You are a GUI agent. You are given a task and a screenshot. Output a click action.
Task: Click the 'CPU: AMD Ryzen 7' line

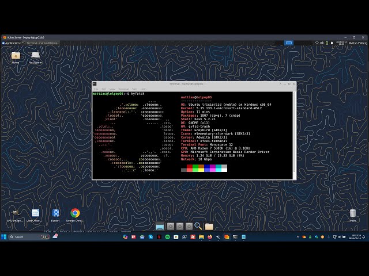[215, 148]
